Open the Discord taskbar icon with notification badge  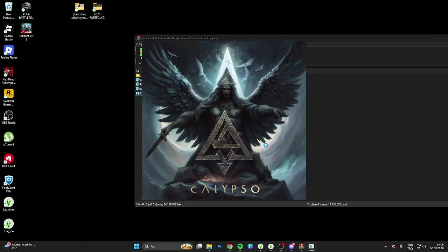[x=292, y=246]
